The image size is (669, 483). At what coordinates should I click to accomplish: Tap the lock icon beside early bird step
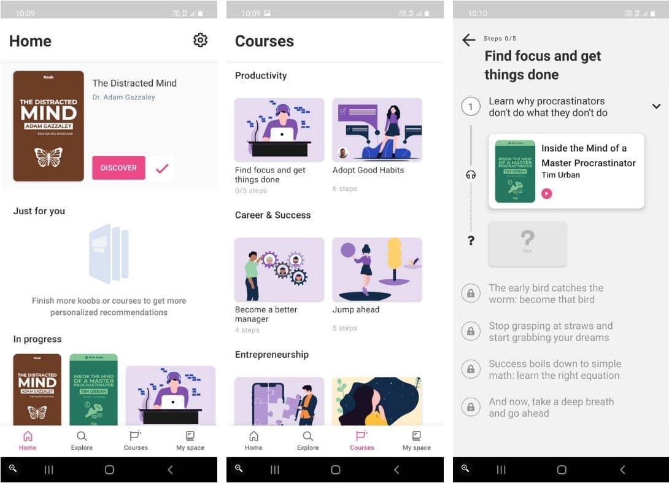(471, 294)
